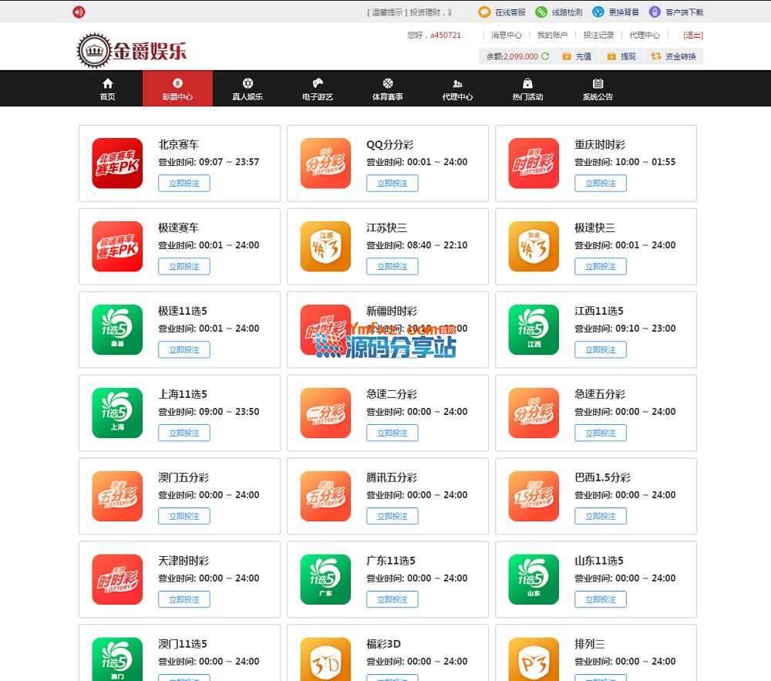Click the red speaker sound icon

pyautogui.click(x=79, y=12)
